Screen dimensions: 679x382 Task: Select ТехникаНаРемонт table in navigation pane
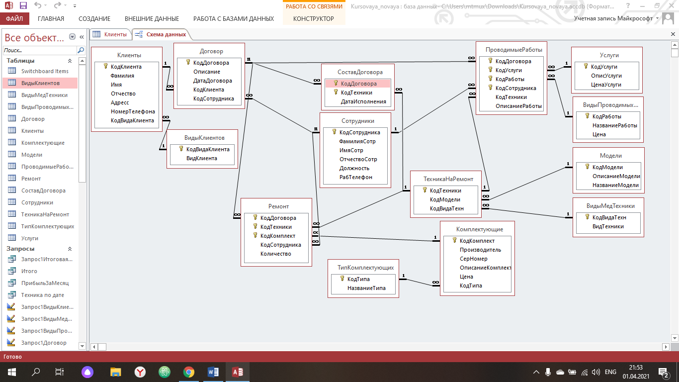pos(40,214)
